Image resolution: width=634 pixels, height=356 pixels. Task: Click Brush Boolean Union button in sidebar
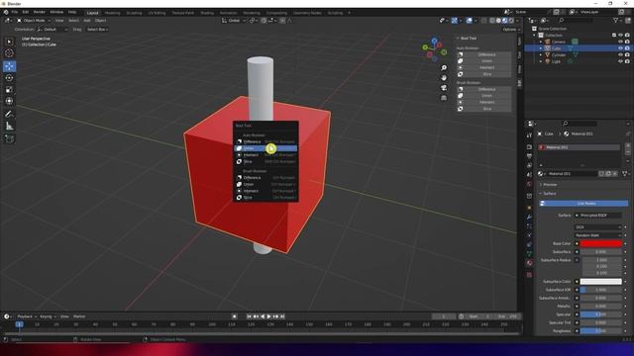click(x=483, y=96)
